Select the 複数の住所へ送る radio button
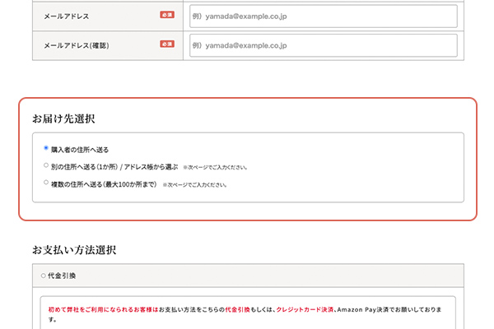 coord(46,183)
